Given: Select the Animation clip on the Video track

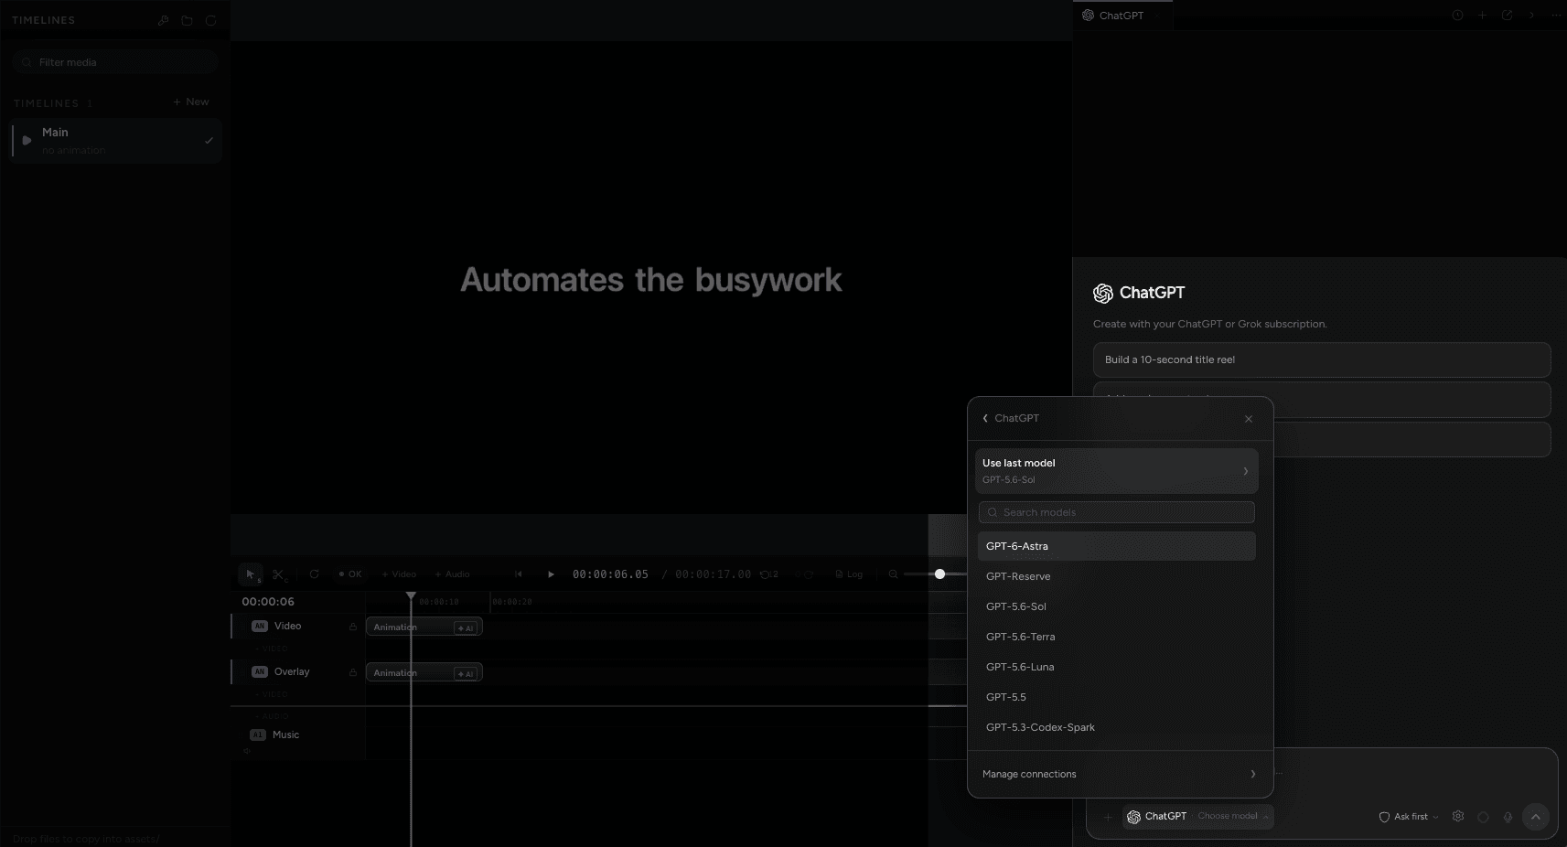Looking at the screenshot, I should (x=424, y=627).
